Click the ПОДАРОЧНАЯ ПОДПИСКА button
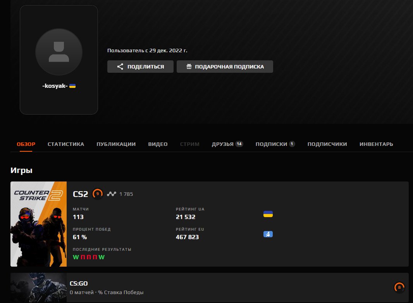The width and height of the screenshot is (413, 303). click(x=225, y=66)
